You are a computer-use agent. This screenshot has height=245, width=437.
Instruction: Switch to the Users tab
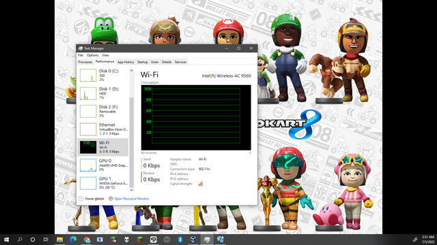[155, 62]
